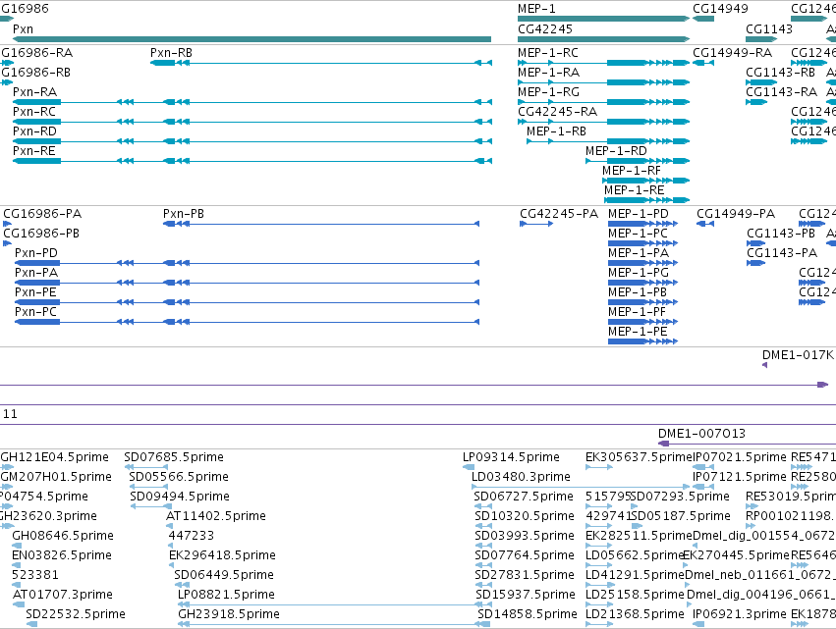836x629 pixels.
Task: Select the MEP-1-PE protein label
Action: click(638, 333)
